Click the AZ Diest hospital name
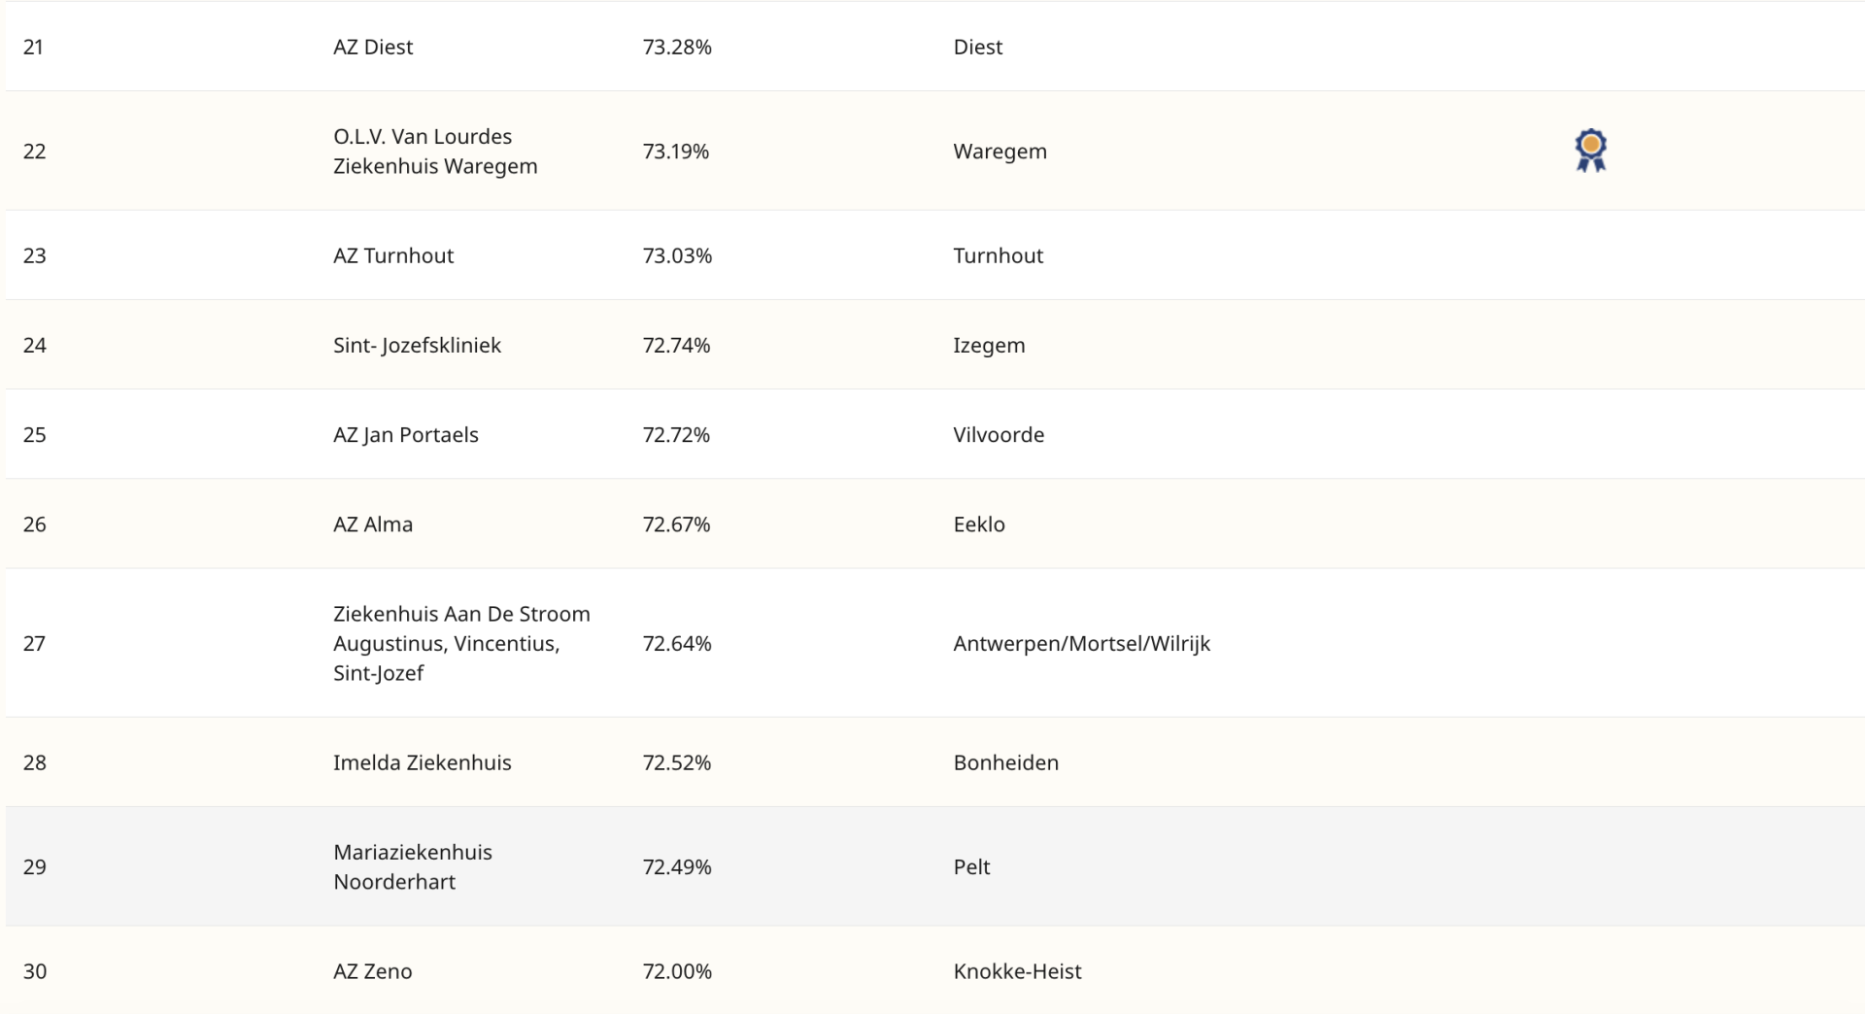Image resolution: width=1865 pixels, height=1014 pixels. (373, 47)
